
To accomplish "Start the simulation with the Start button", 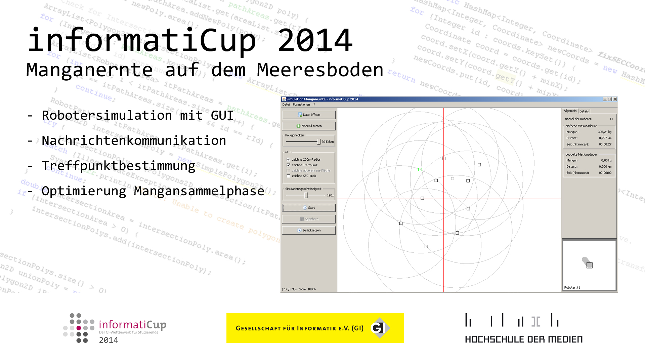I will [309, 208].
